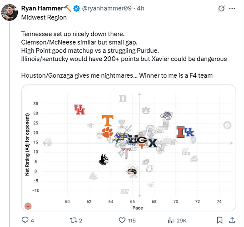
Task: Click the red minus button on chart
Action: 28,206
